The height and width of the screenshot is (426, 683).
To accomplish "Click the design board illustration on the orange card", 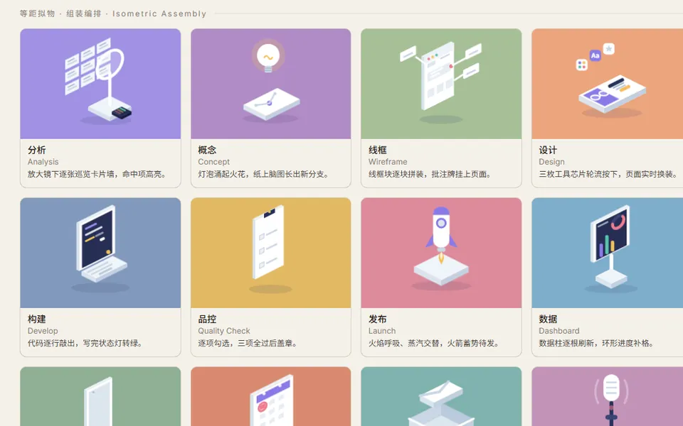I will click(x=612, y=94).
